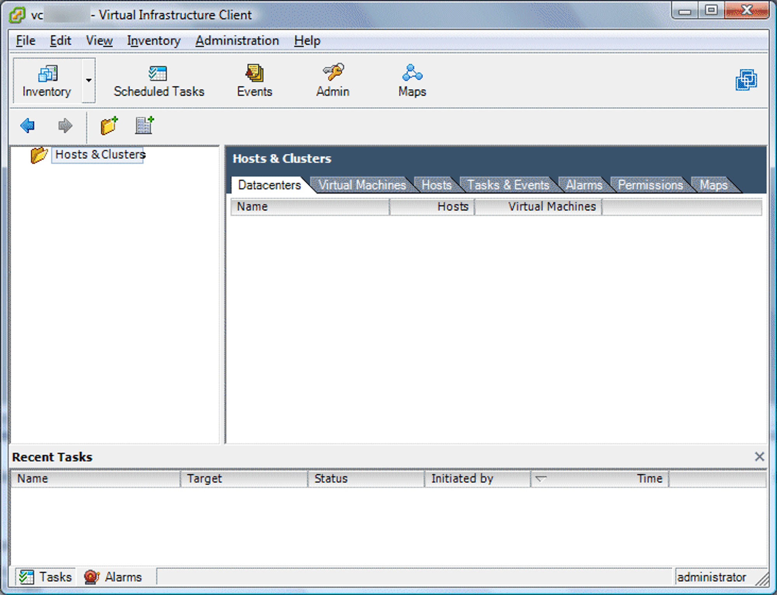Screen dimensions: 777x595
Task: Open the Events view
Action: point(254,82)
